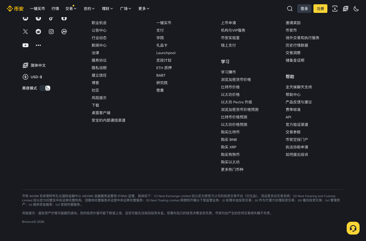Open the 比特币价格 link
The width and height of the screenshot is (366, 241).
pos(230,87)
